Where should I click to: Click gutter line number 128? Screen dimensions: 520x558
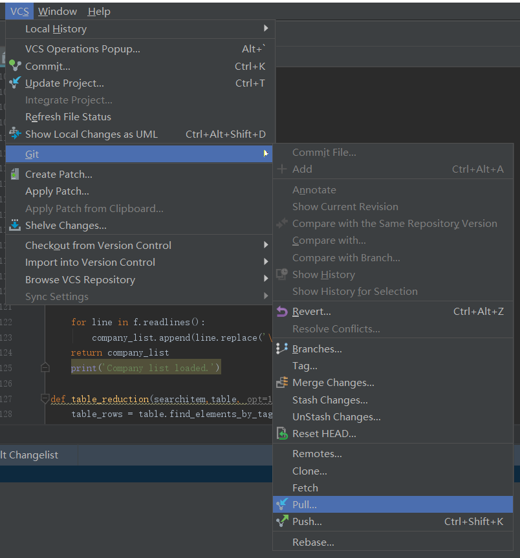pos(6,414)
